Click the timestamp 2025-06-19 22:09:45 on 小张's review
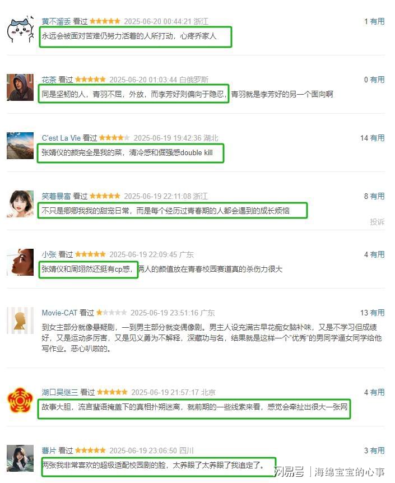The height and width of the screenshot is (483, 395). (x=143, y=254)
